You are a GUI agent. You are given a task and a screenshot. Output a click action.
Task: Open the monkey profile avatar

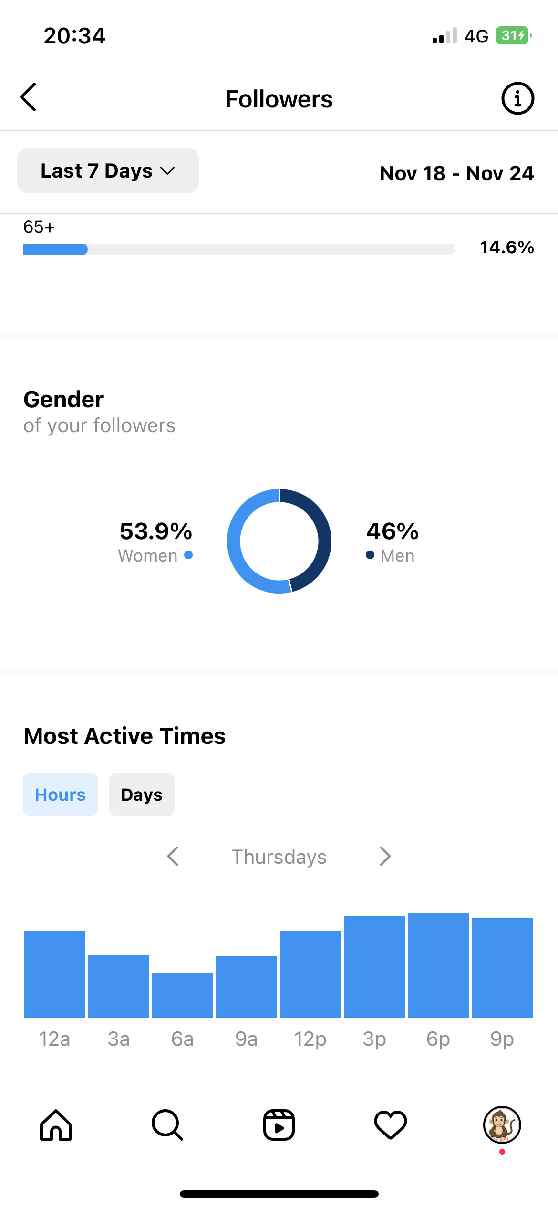pos(502,1125)
